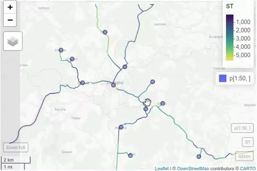Zoom out with the minus button
Viewport: 257px width, 171px height.
(10, 20)
